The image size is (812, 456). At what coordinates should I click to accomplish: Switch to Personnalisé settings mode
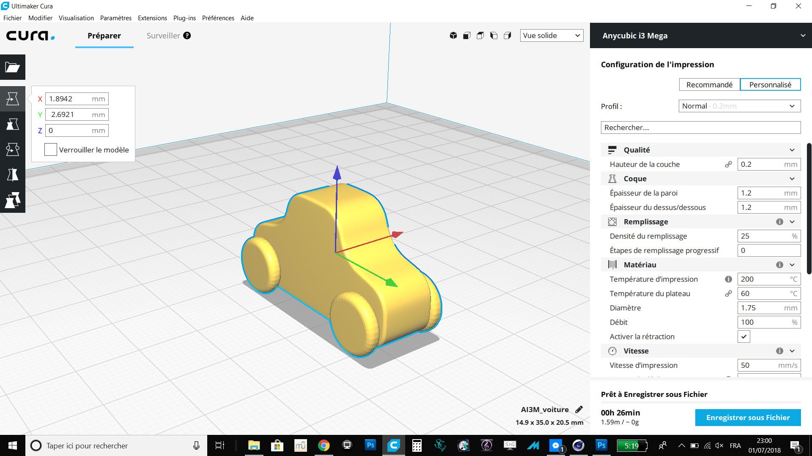(x=770, y=84)
